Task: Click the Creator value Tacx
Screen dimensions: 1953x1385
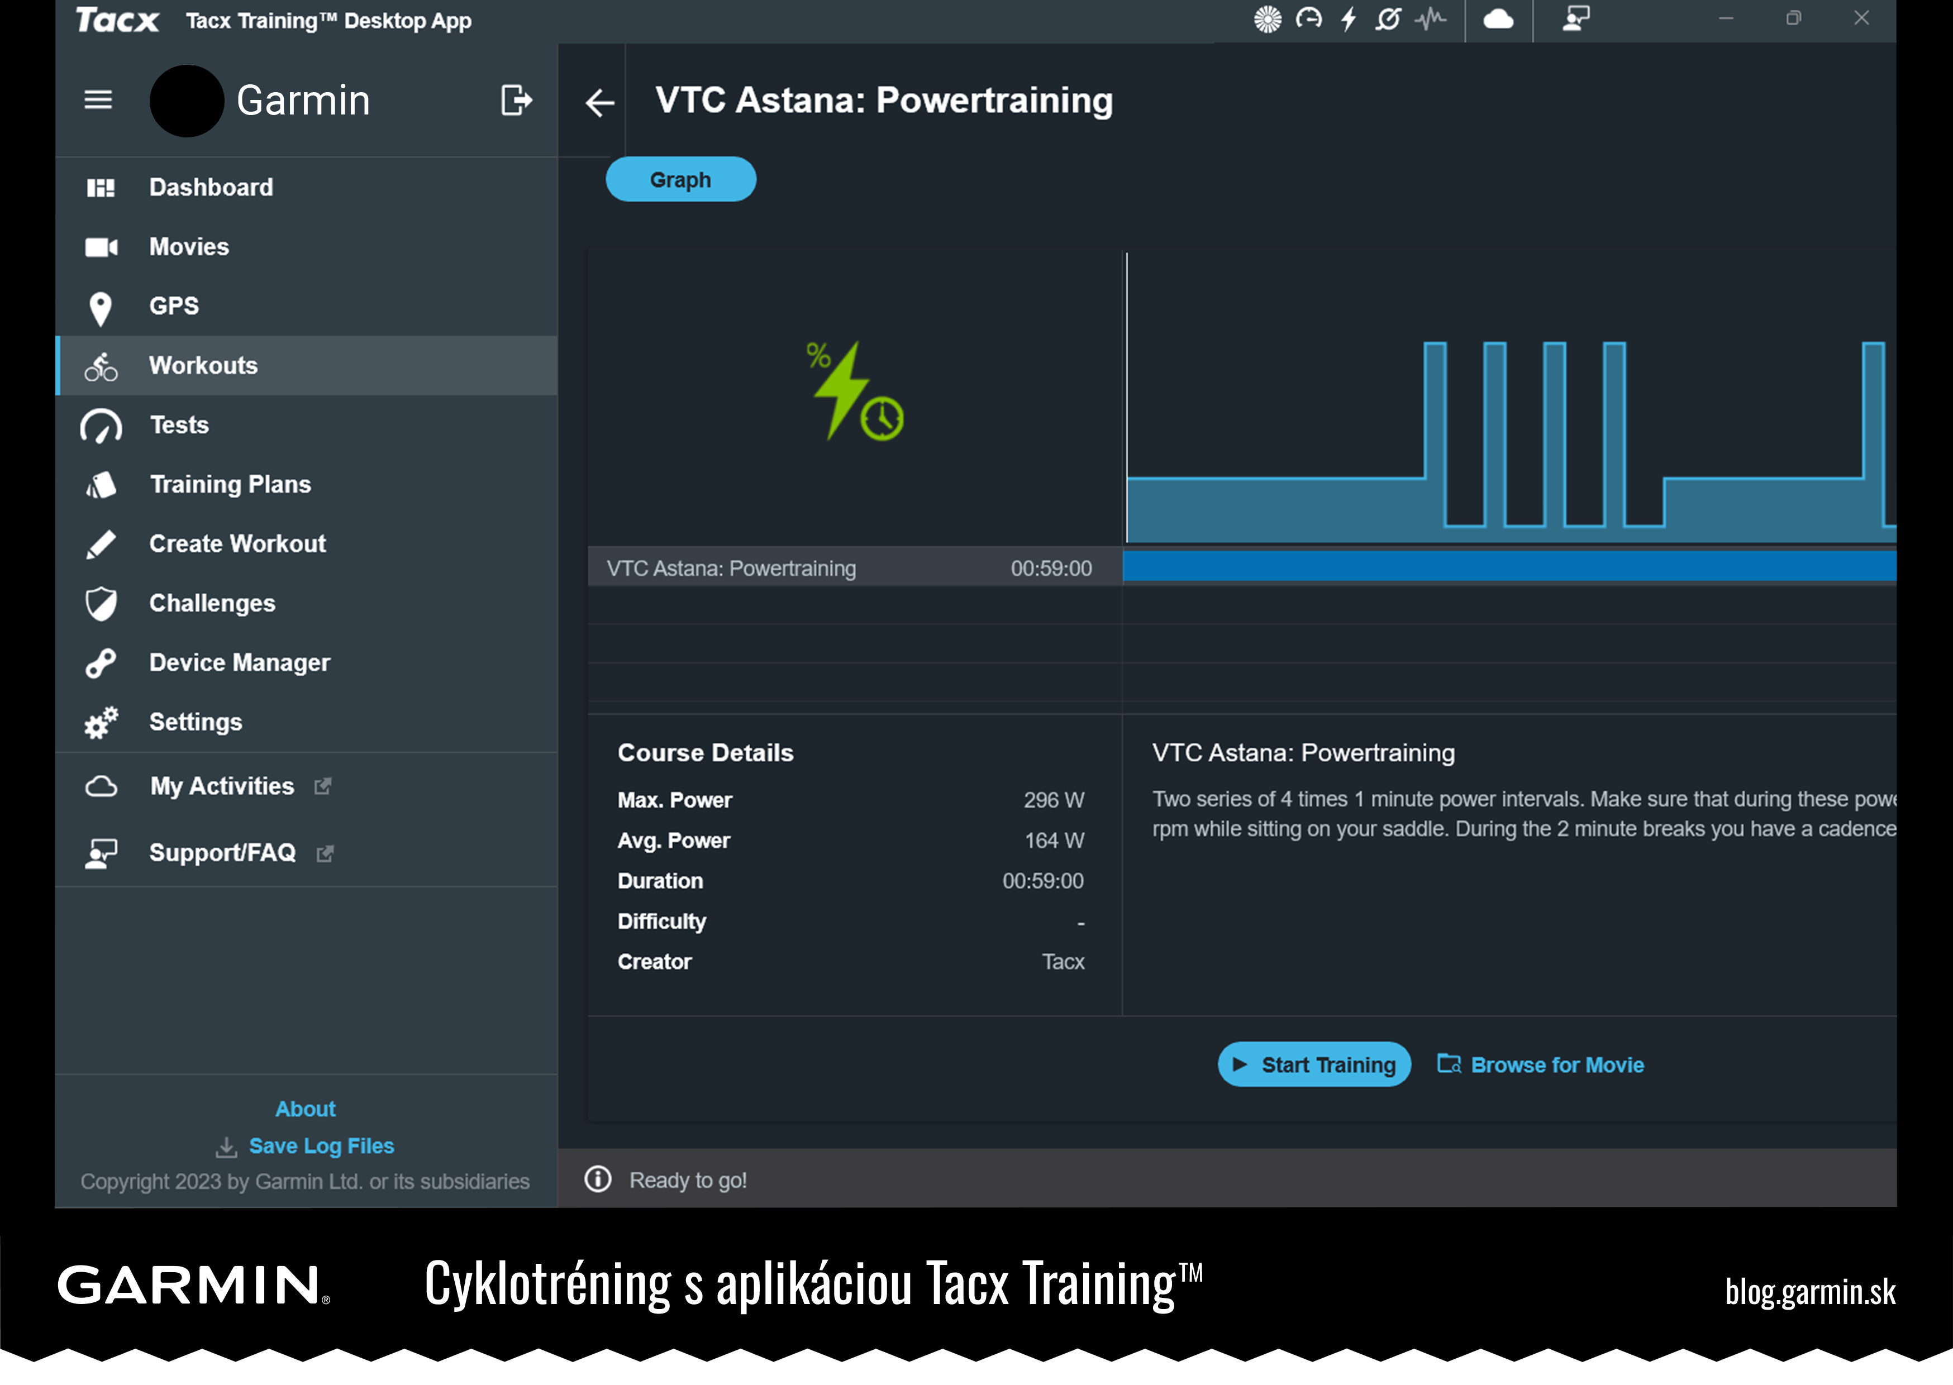Action: tap(1063, 962)
